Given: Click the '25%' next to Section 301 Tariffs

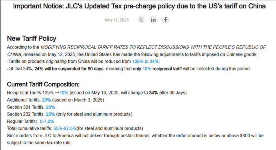Looking at the screenshot, I should click(x=50, y=107).
